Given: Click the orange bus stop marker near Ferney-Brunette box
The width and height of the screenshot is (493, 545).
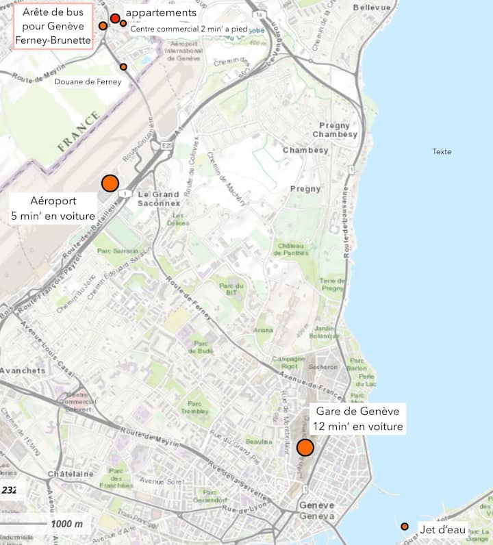Looking at the screenshot, I should (x=103, y=26).
